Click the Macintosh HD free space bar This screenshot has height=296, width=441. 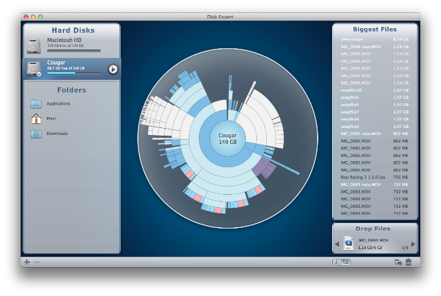pyautogui.click(x=74, y=51)
